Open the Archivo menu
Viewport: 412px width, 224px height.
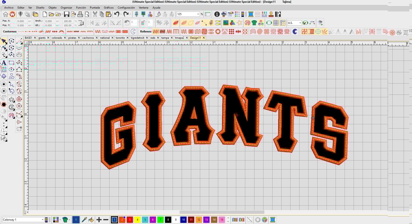point(9,8)
